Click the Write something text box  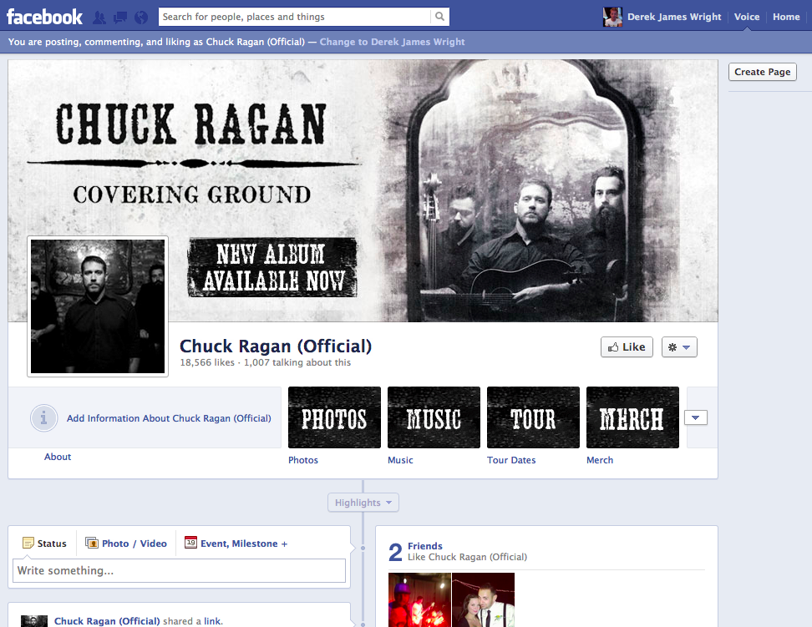pyautogui.click(x=179, y=570)
